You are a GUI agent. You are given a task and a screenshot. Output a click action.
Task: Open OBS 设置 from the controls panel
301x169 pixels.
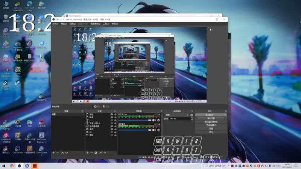click(211, 129)
